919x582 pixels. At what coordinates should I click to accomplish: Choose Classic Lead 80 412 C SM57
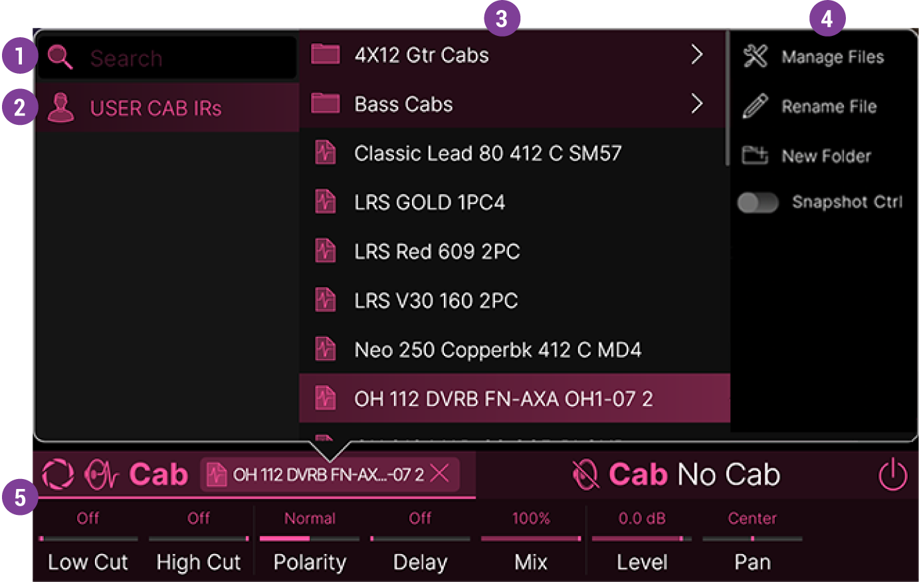point(488,153)
